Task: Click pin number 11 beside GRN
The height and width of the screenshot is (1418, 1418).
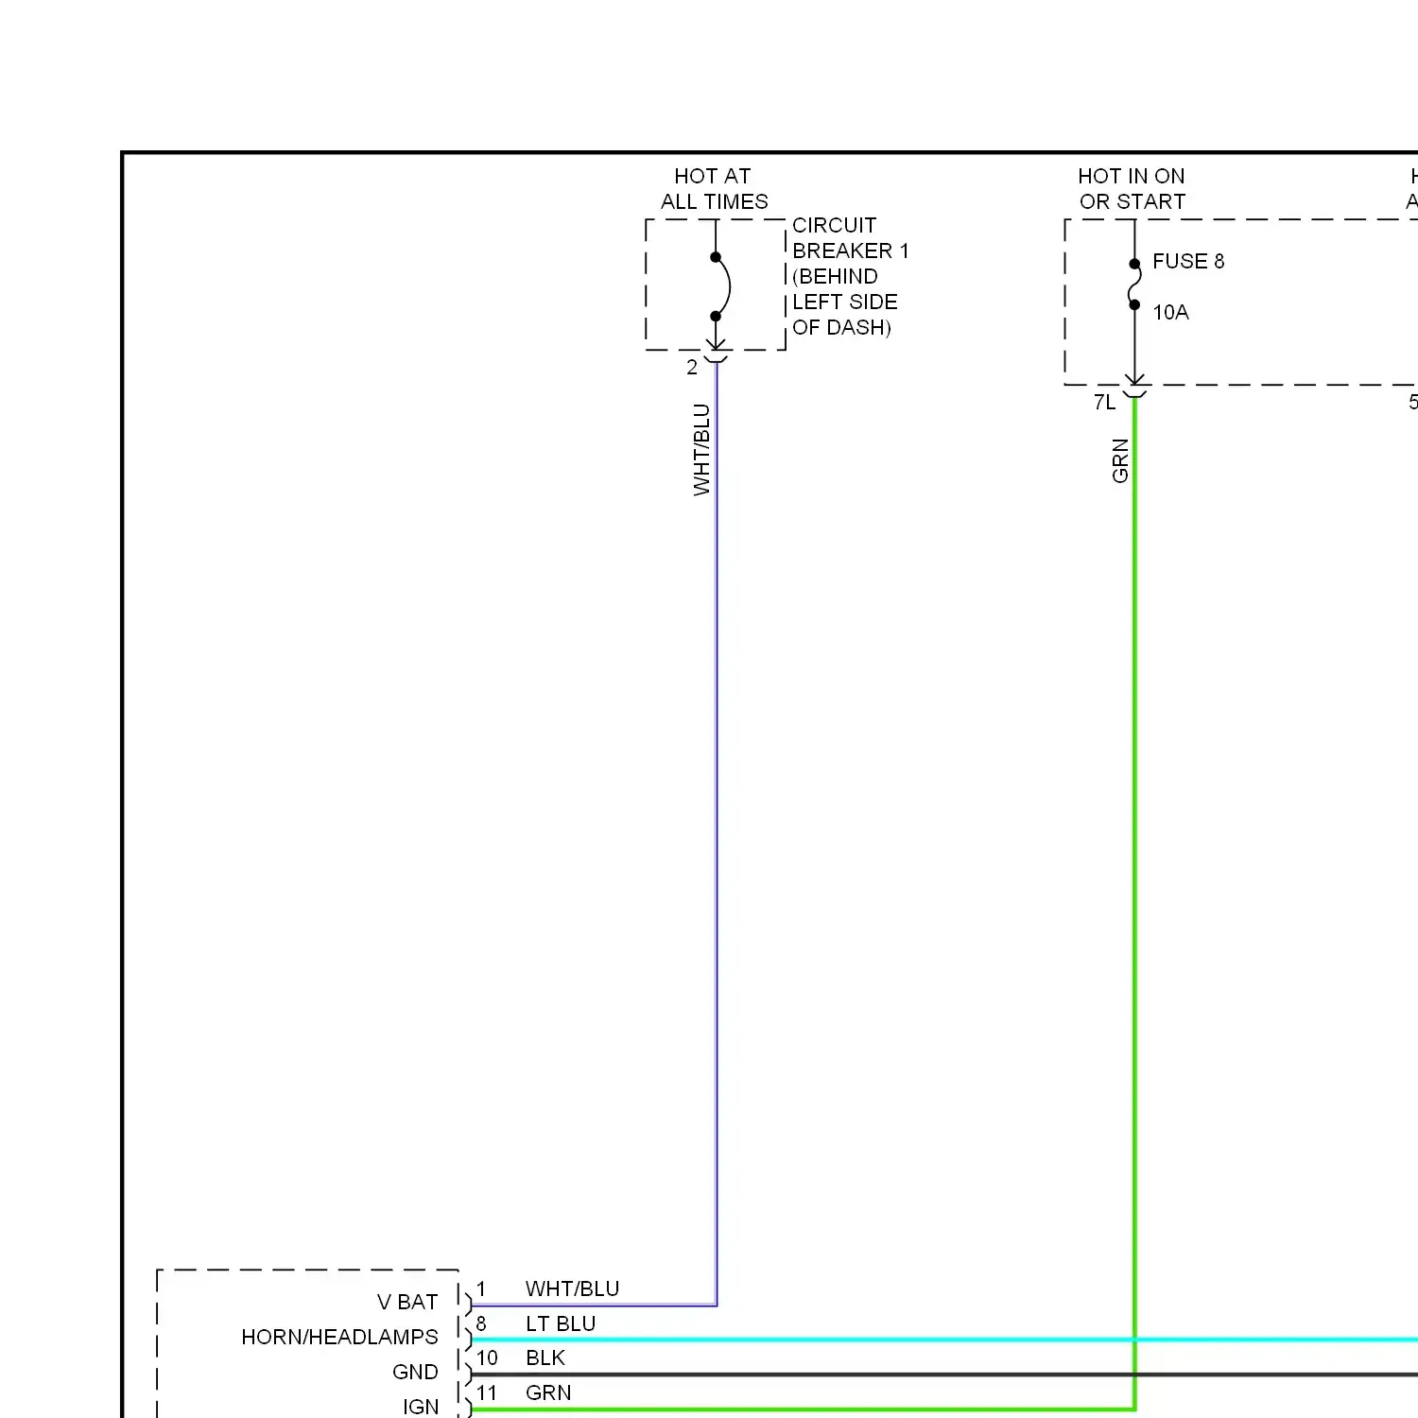Action: 487,1392
